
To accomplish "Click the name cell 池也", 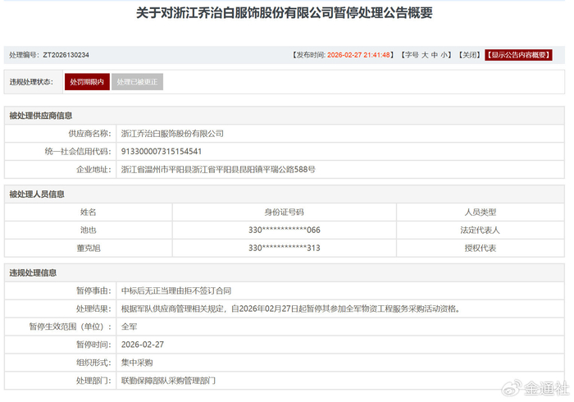I will coord(89,231).
